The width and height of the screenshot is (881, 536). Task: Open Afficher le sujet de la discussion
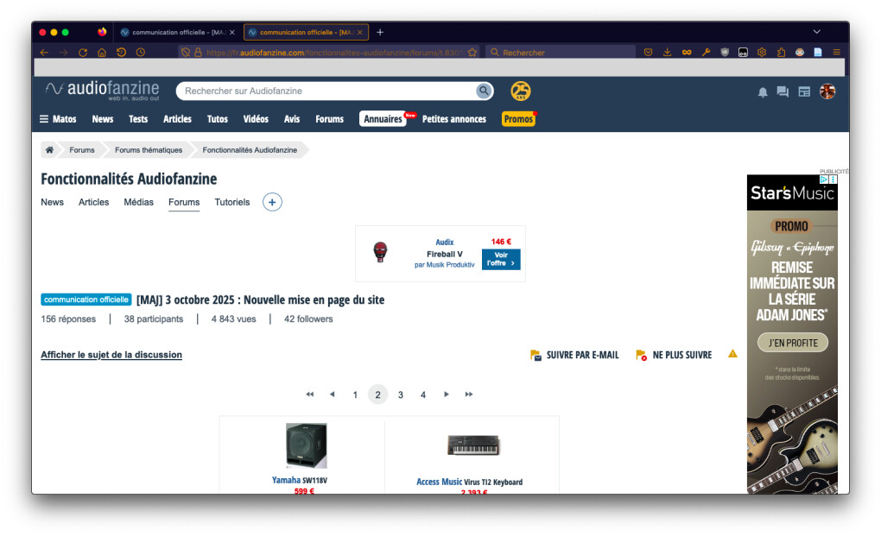point(111,355)
